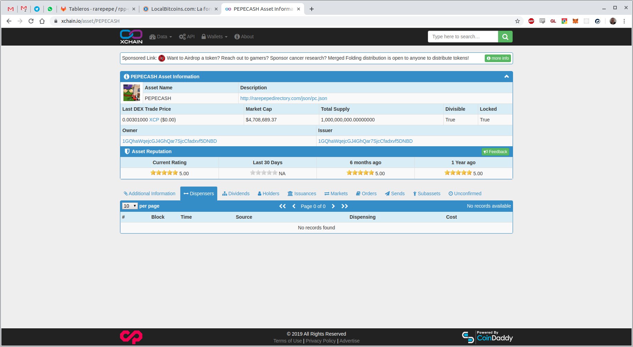Image resolution: width=633 pixels, height=347 pixels.
Task: Click the browser forward arrow
Action: tap(20, 21)
